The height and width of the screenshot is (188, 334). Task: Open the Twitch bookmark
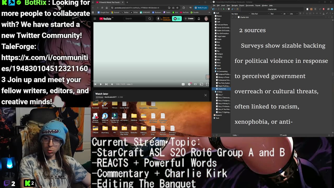[166, 12]
